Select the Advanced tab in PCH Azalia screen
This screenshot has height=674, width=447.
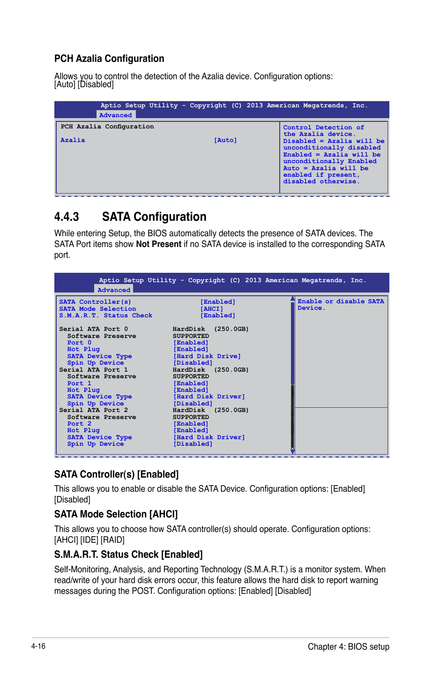[x=116, y=115]
